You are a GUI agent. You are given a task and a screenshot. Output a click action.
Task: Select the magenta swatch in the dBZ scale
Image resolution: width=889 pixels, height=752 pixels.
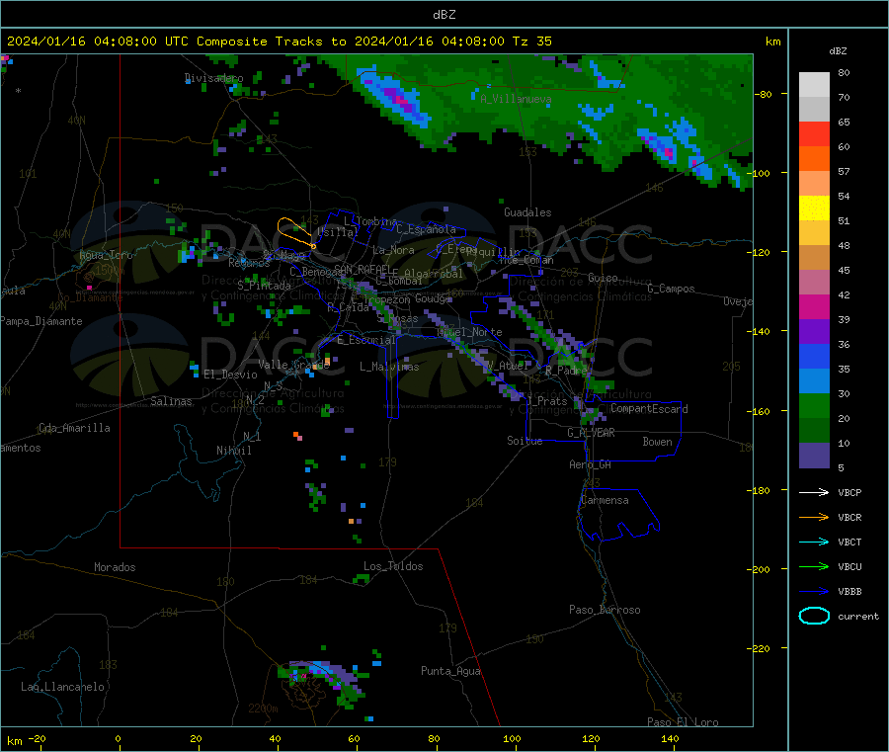814,306
